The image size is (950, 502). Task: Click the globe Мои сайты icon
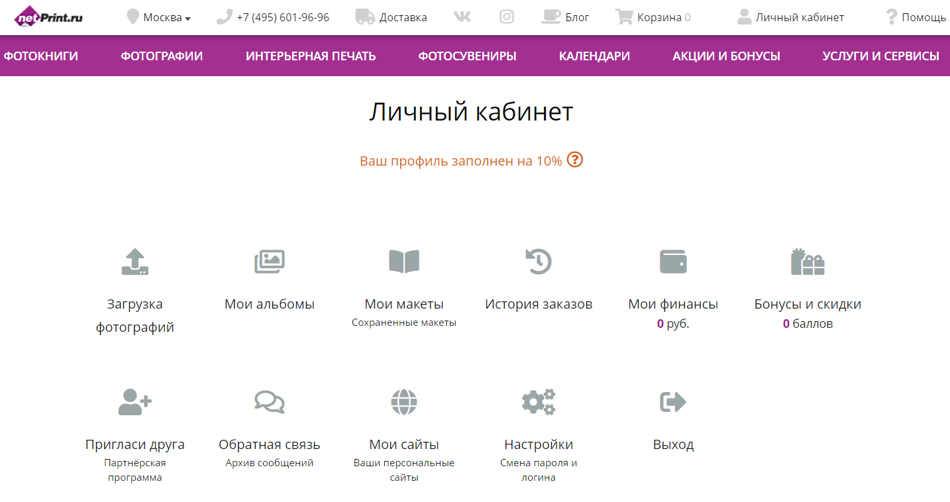pos(404,401)
